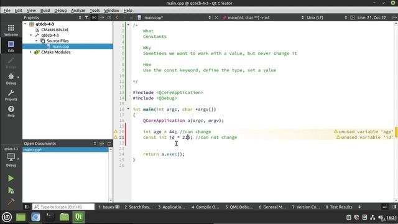Open web browser from taskbar
This screenshot has height=224, width=398.
pos(35,217)
